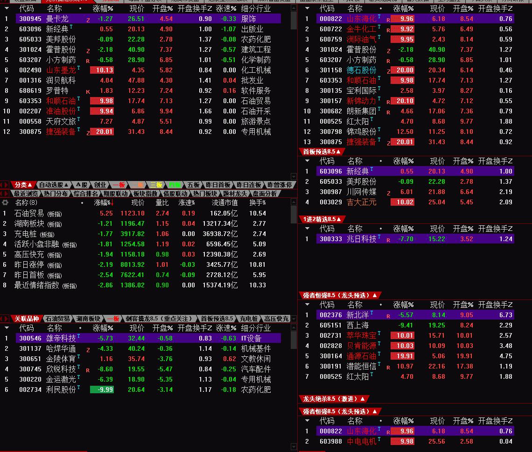Switch to the 创业 tab
Image resolution: width=532 pixels, height=452 pixels.
[100, 185]
